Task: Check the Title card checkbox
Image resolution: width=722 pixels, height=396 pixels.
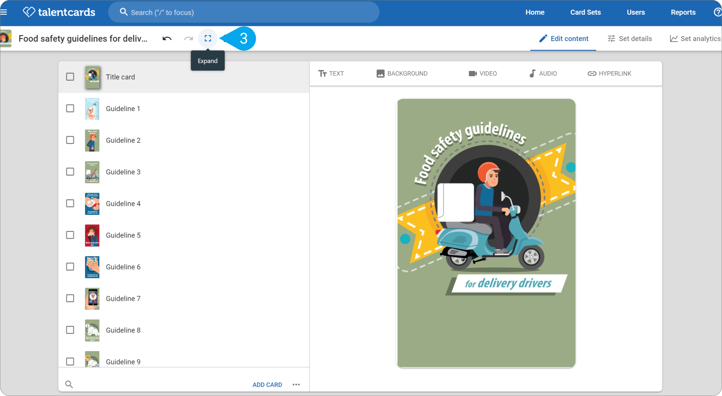Action: point(70,77)
